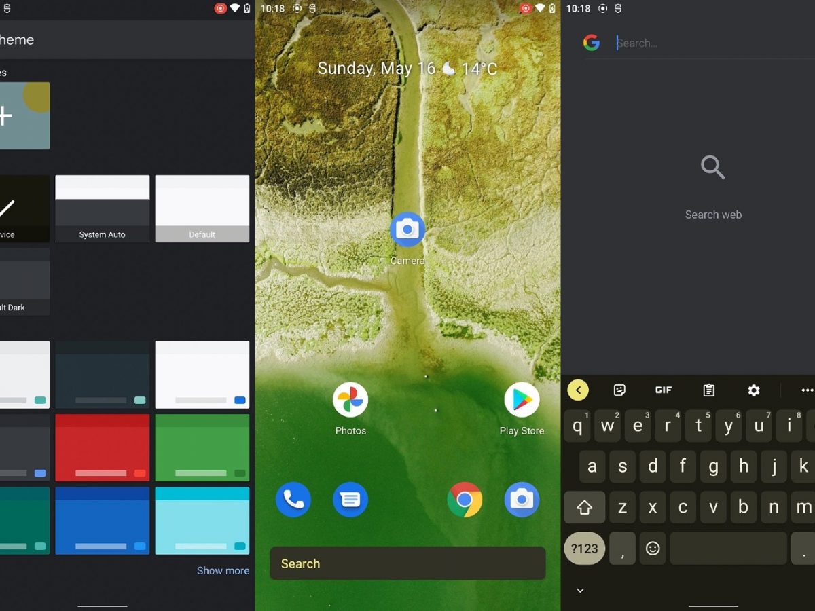Open the Phone dialer in the dock

pyautogui.click(x=293, y=500)
